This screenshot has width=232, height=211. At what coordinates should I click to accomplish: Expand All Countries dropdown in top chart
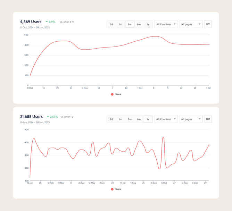click(166, 24)
